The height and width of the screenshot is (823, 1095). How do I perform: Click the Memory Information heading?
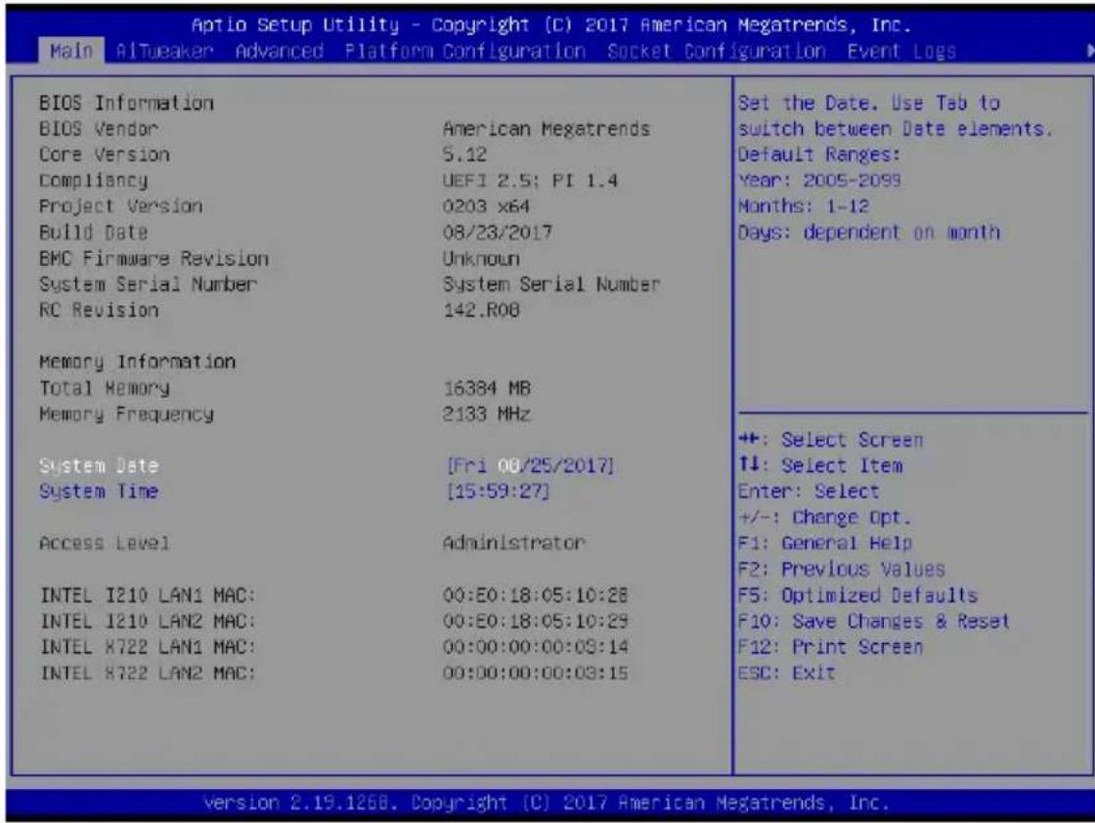[x=137, y=363]
